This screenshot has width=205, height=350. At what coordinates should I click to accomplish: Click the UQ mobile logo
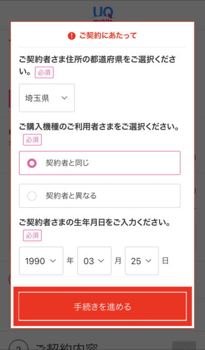coord(103,14)
